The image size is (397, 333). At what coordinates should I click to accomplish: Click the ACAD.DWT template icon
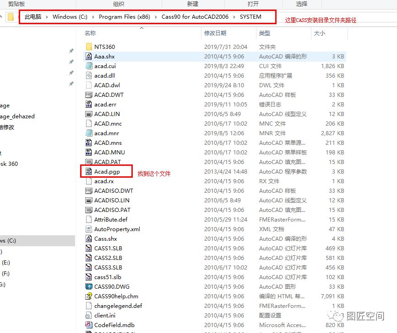coord(89,95)
